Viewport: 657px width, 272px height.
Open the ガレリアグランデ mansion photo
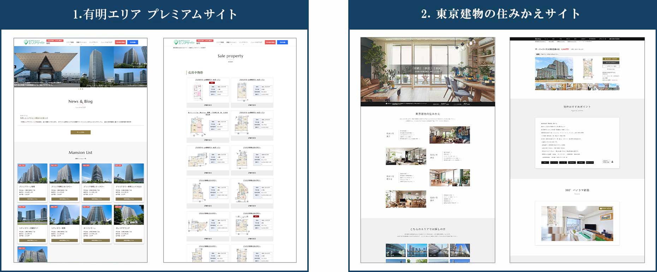click(x=129, y=215)
